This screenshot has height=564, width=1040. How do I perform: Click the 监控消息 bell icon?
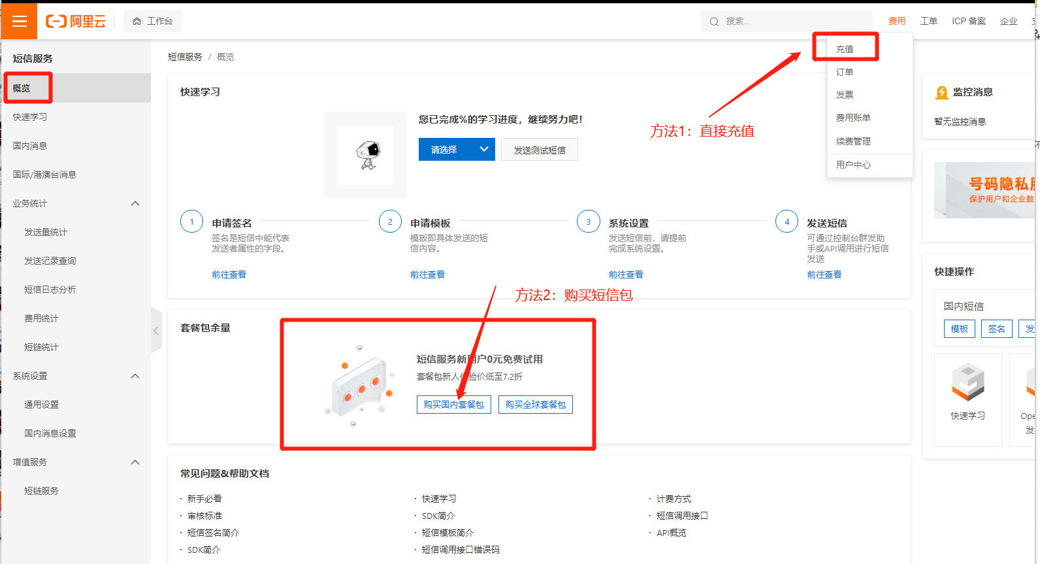941,93
